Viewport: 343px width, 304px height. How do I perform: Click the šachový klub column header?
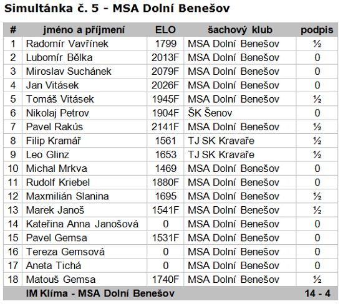240,30
